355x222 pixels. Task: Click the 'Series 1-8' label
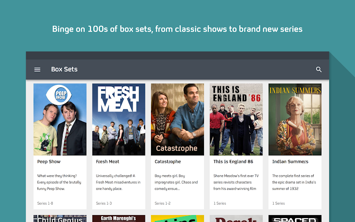45,203
